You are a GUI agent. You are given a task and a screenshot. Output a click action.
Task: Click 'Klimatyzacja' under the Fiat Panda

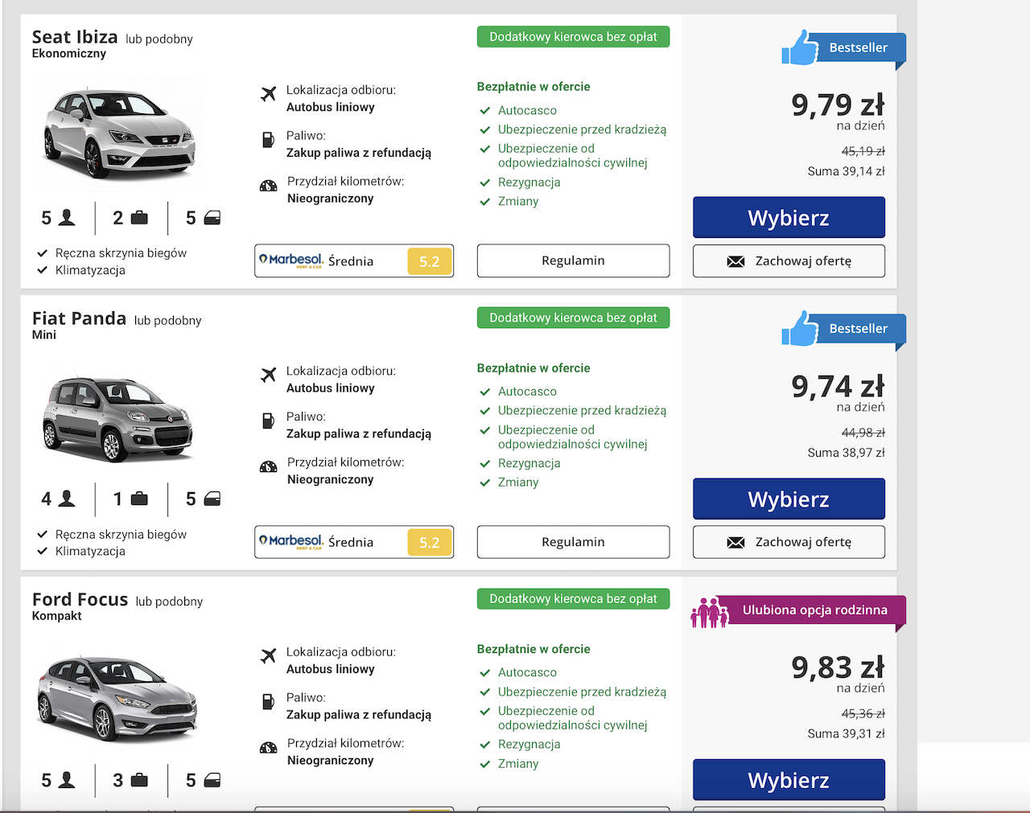tap(90, 552)
